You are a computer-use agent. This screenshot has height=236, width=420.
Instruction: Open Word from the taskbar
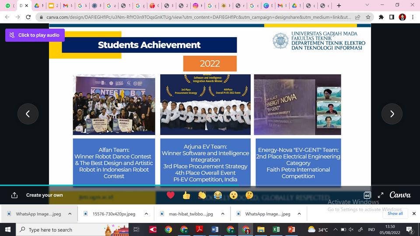215,229
